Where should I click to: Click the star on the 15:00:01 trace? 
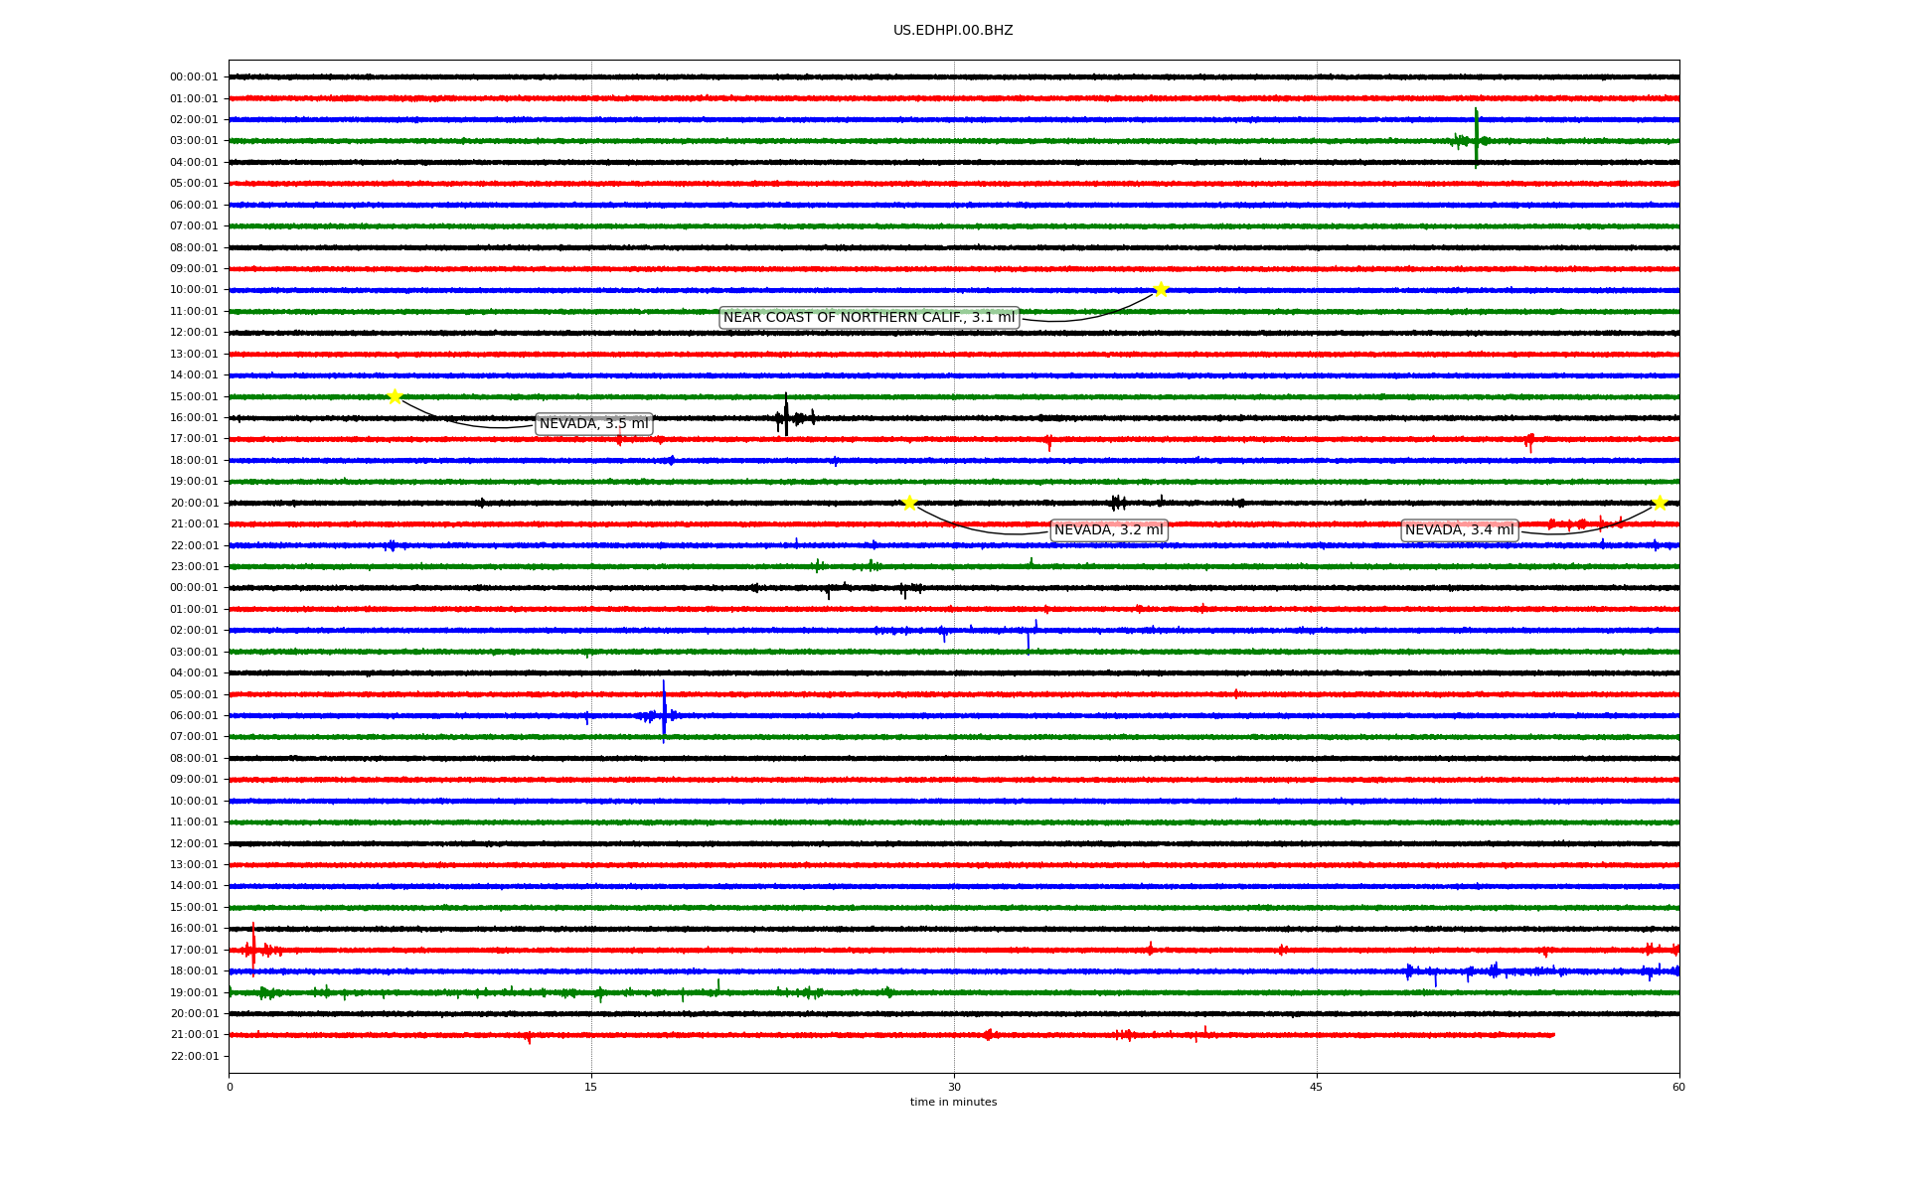pos(395,396)
